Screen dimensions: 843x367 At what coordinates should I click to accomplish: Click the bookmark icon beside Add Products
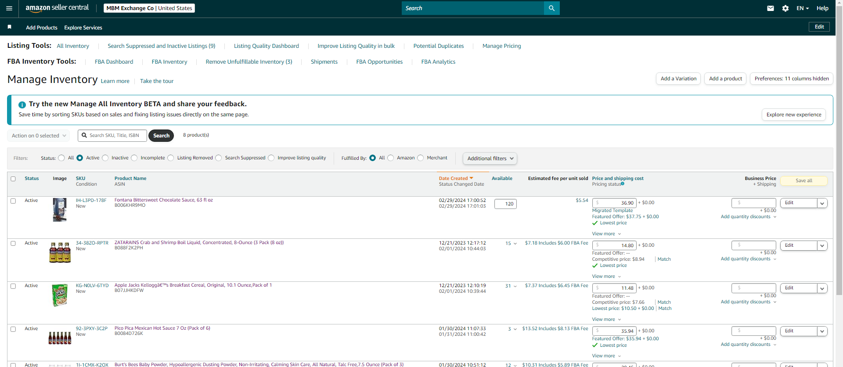[10, 27]
